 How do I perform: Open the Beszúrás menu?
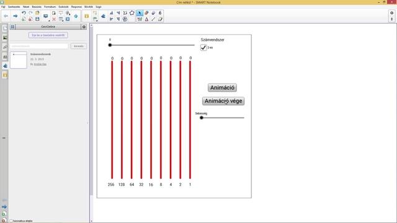[x=37, y=7]
